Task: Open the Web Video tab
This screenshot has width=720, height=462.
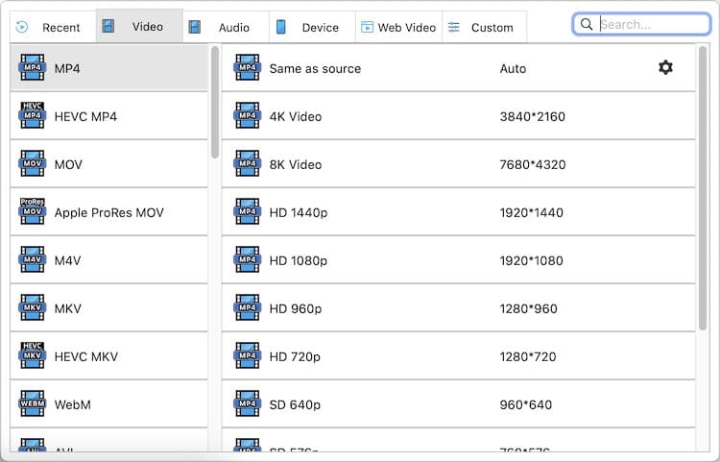Action: tap(398, 27)
